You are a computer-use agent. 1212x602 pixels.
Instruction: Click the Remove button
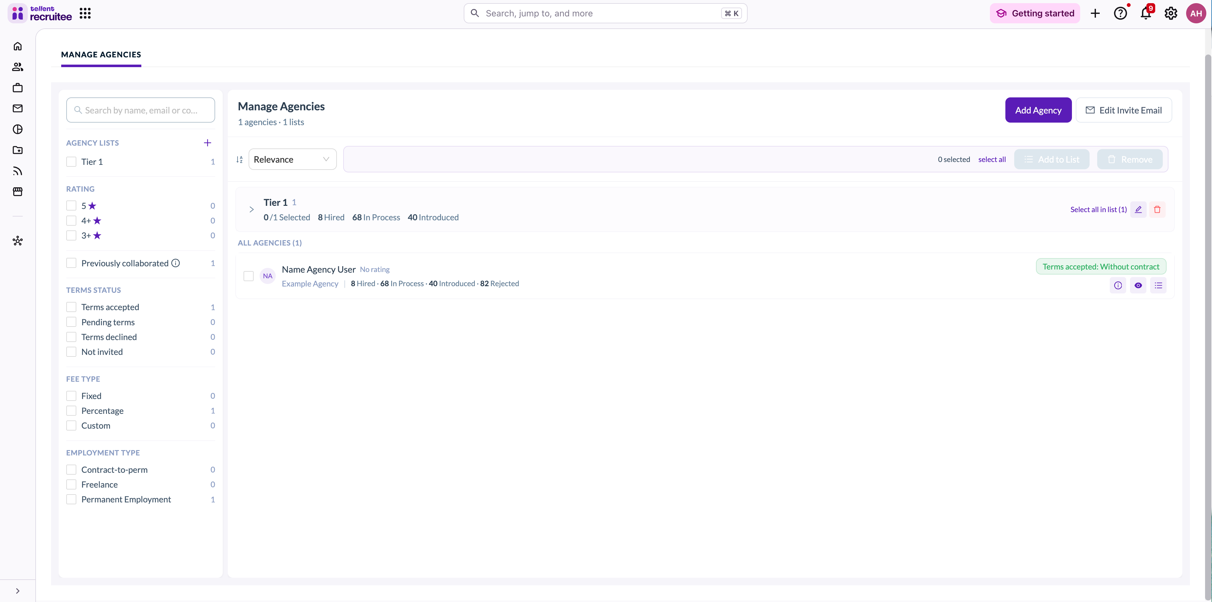coord(1130,159)
